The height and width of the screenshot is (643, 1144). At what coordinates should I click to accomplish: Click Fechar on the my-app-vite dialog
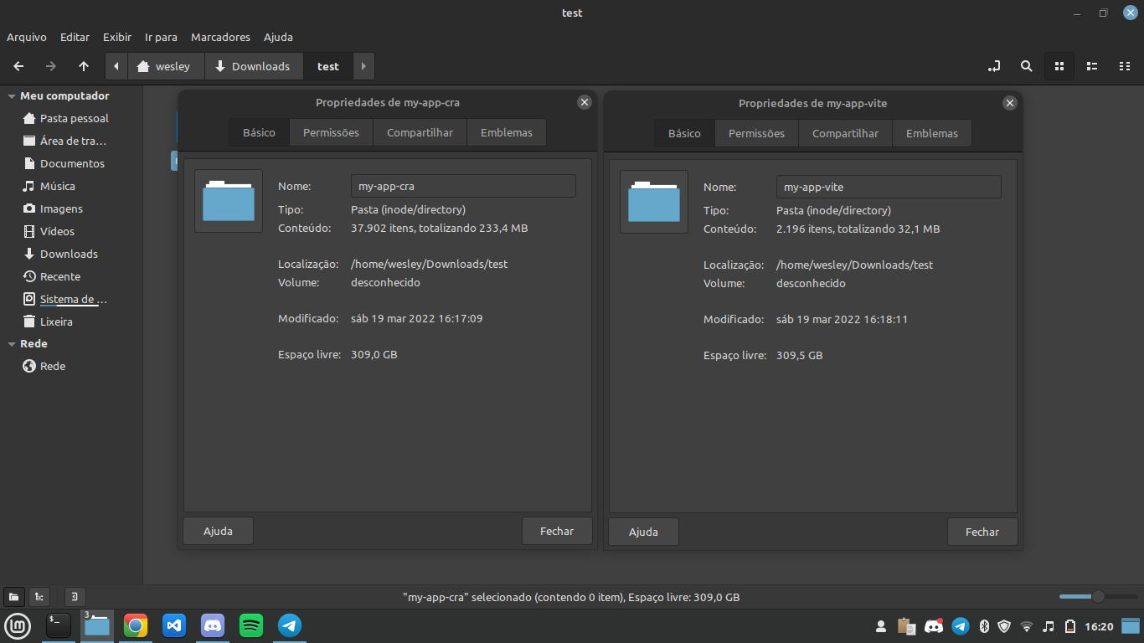982,532
